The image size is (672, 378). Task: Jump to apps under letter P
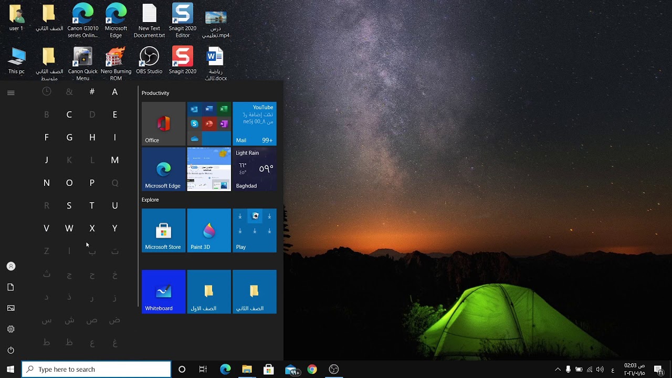pyautogui.click(x=92, y=183)
